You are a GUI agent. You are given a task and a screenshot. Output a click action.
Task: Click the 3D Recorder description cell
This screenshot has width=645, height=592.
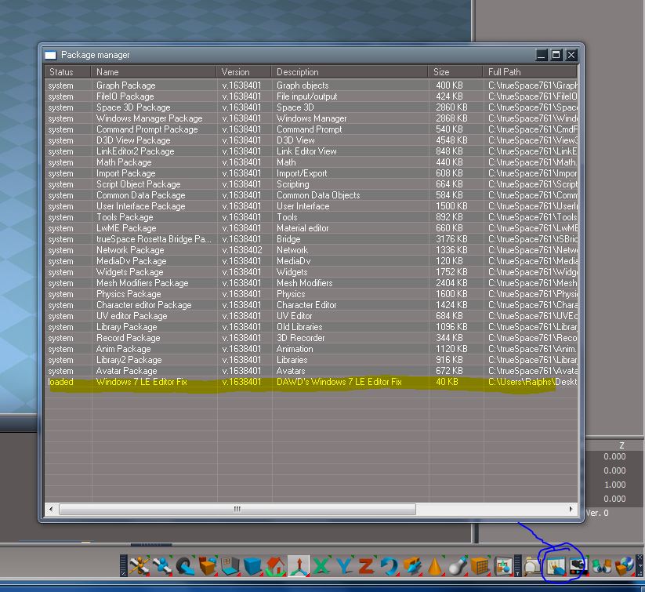(x=301, y=338)
